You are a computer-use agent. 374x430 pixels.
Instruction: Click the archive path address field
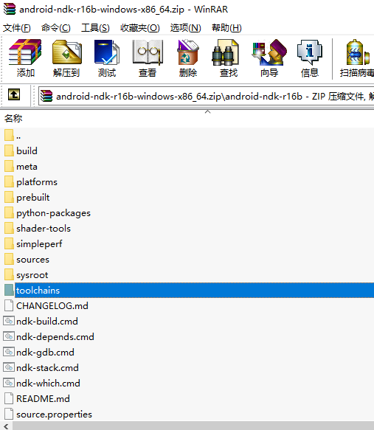[x=207, y=96]
